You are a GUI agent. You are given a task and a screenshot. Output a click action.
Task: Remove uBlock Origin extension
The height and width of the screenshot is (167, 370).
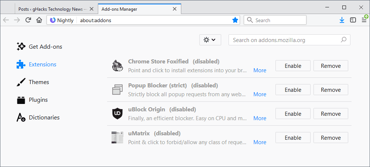[330, 114]
